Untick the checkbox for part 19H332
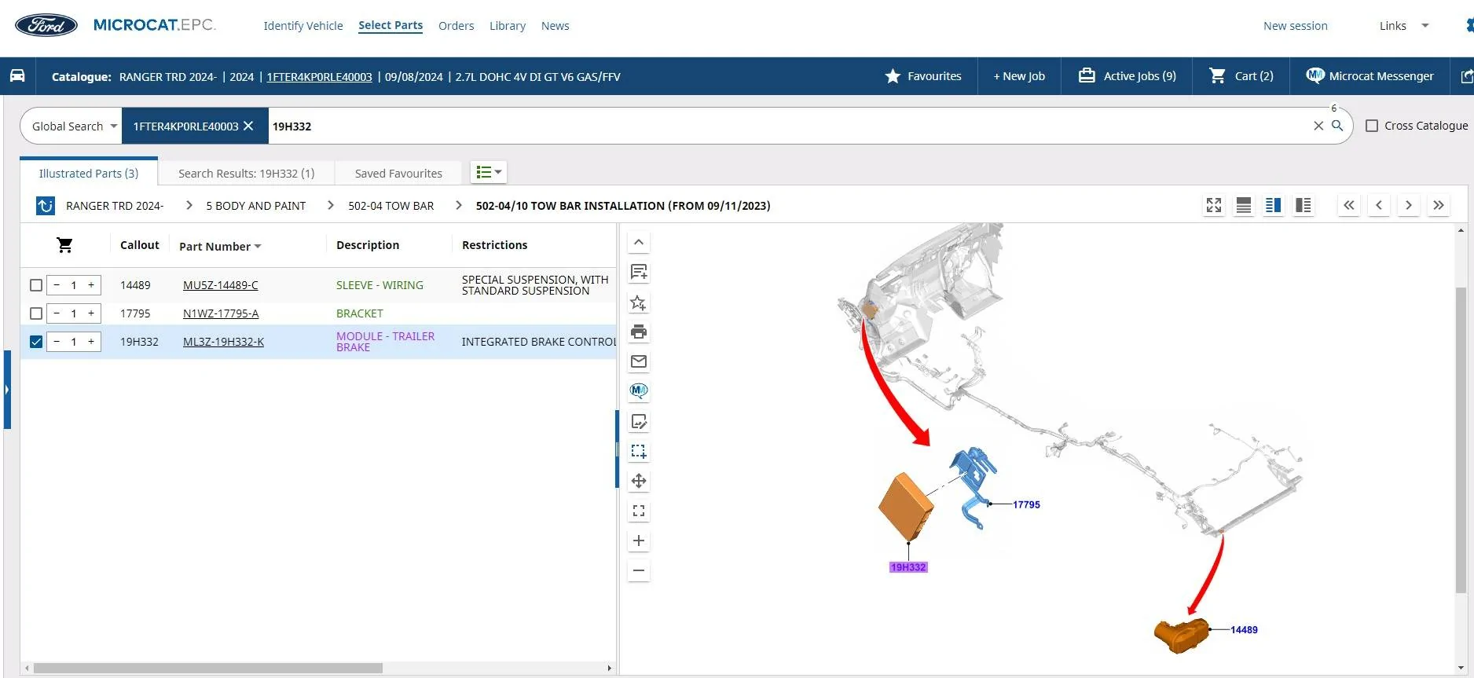The width and height of the screenshot is (1474, 678). (36, 342)
